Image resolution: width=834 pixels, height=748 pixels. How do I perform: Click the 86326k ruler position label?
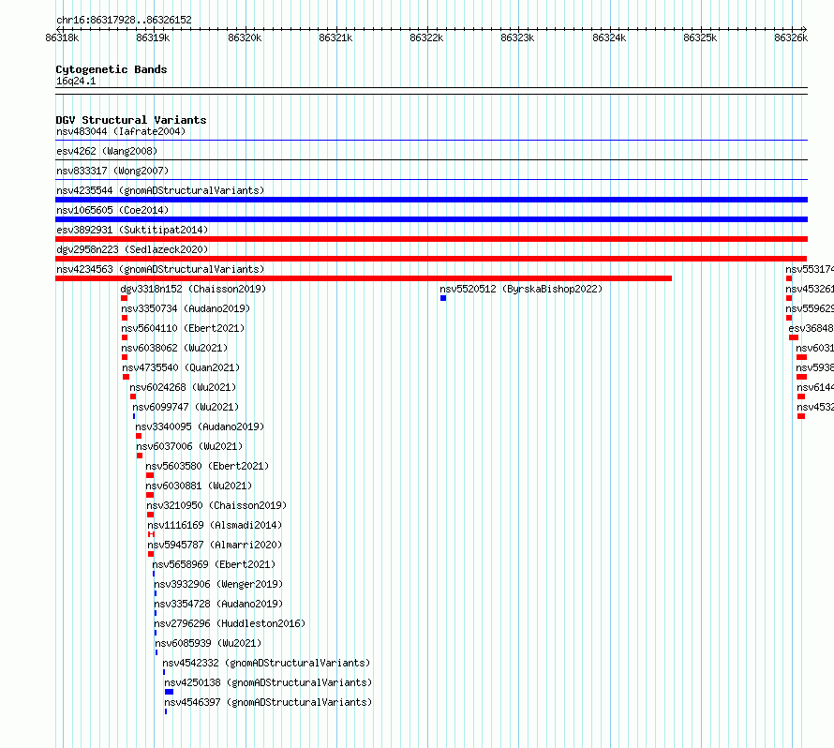pos(791,37)
